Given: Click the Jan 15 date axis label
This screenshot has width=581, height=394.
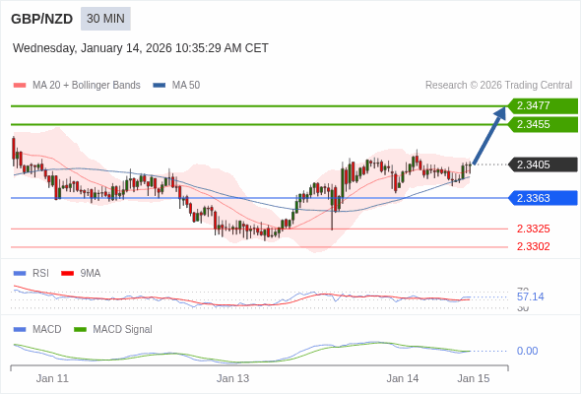Looking at the screenshot, I should [474, 379].
